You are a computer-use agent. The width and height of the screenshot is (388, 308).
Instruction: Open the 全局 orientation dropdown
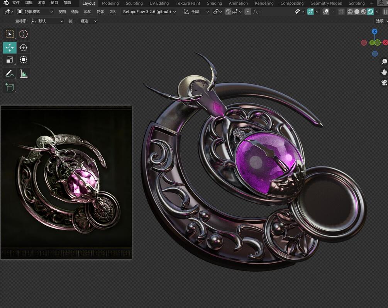(197, 12)
